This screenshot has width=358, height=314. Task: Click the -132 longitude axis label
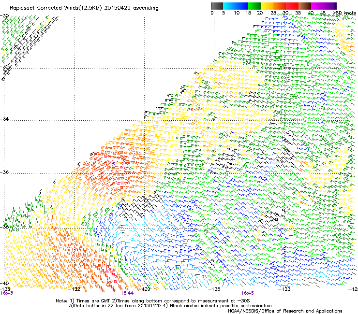[75, 289]
